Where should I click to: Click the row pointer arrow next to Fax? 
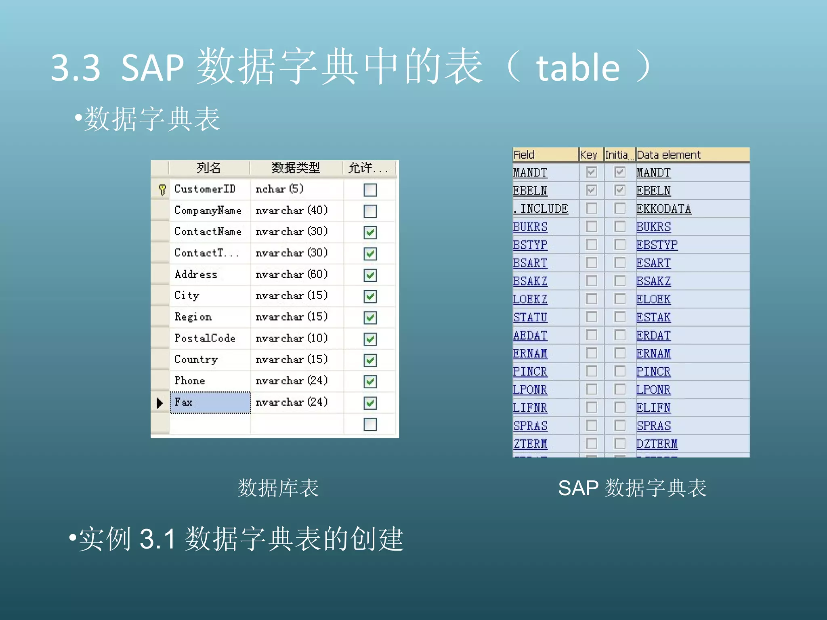coord(160,402)
